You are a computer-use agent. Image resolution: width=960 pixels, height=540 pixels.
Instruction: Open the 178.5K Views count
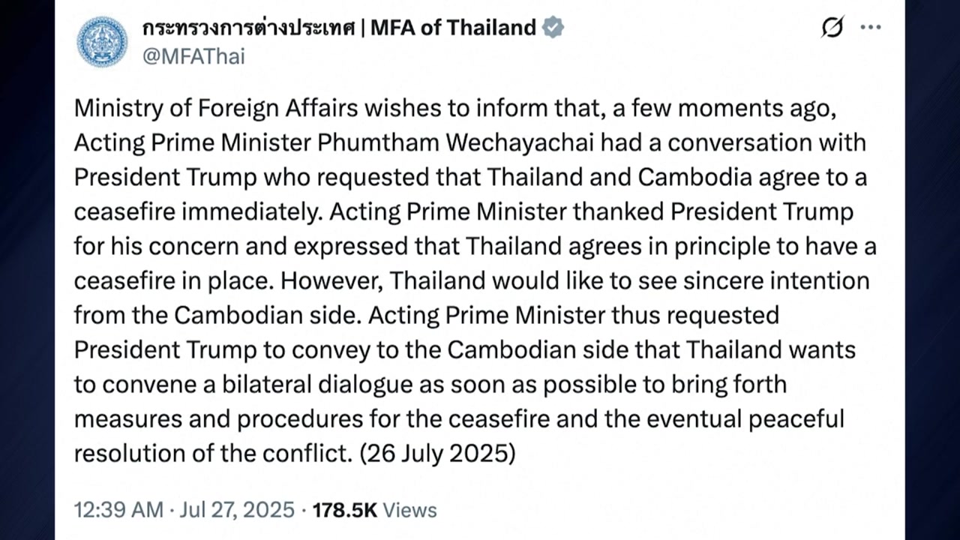(x=374, y=510)
